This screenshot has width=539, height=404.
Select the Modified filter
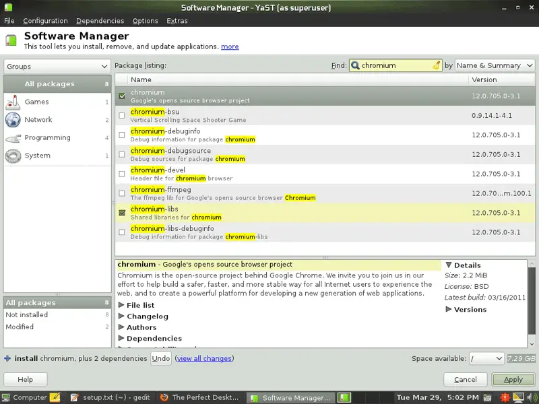click(57, 327)
